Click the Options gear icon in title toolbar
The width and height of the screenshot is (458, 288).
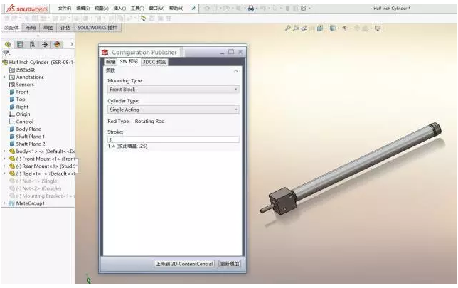pos(304,9)
